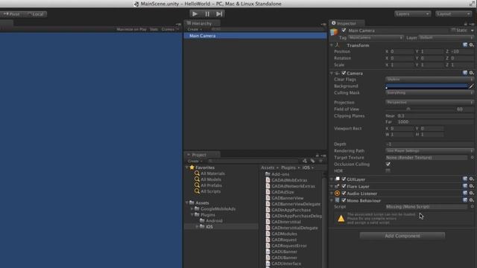Click the Field of View slider

pyautogui.click(x=420, y=109)
